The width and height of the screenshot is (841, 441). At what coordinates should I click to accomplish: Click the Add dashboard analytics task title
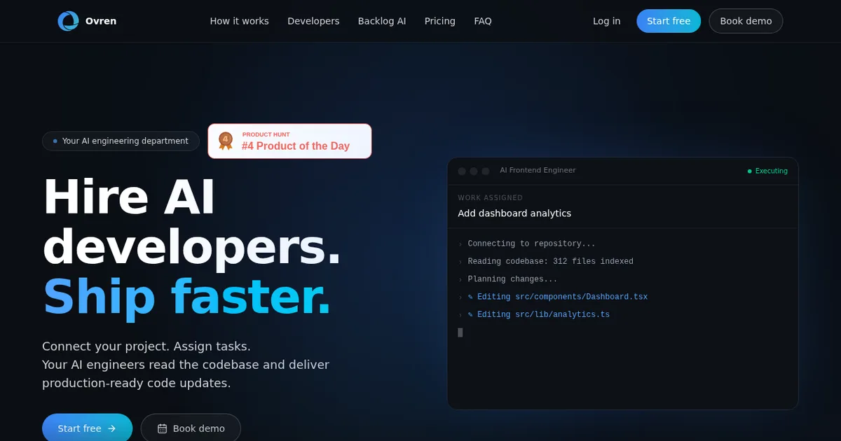(x=514, y=213)
